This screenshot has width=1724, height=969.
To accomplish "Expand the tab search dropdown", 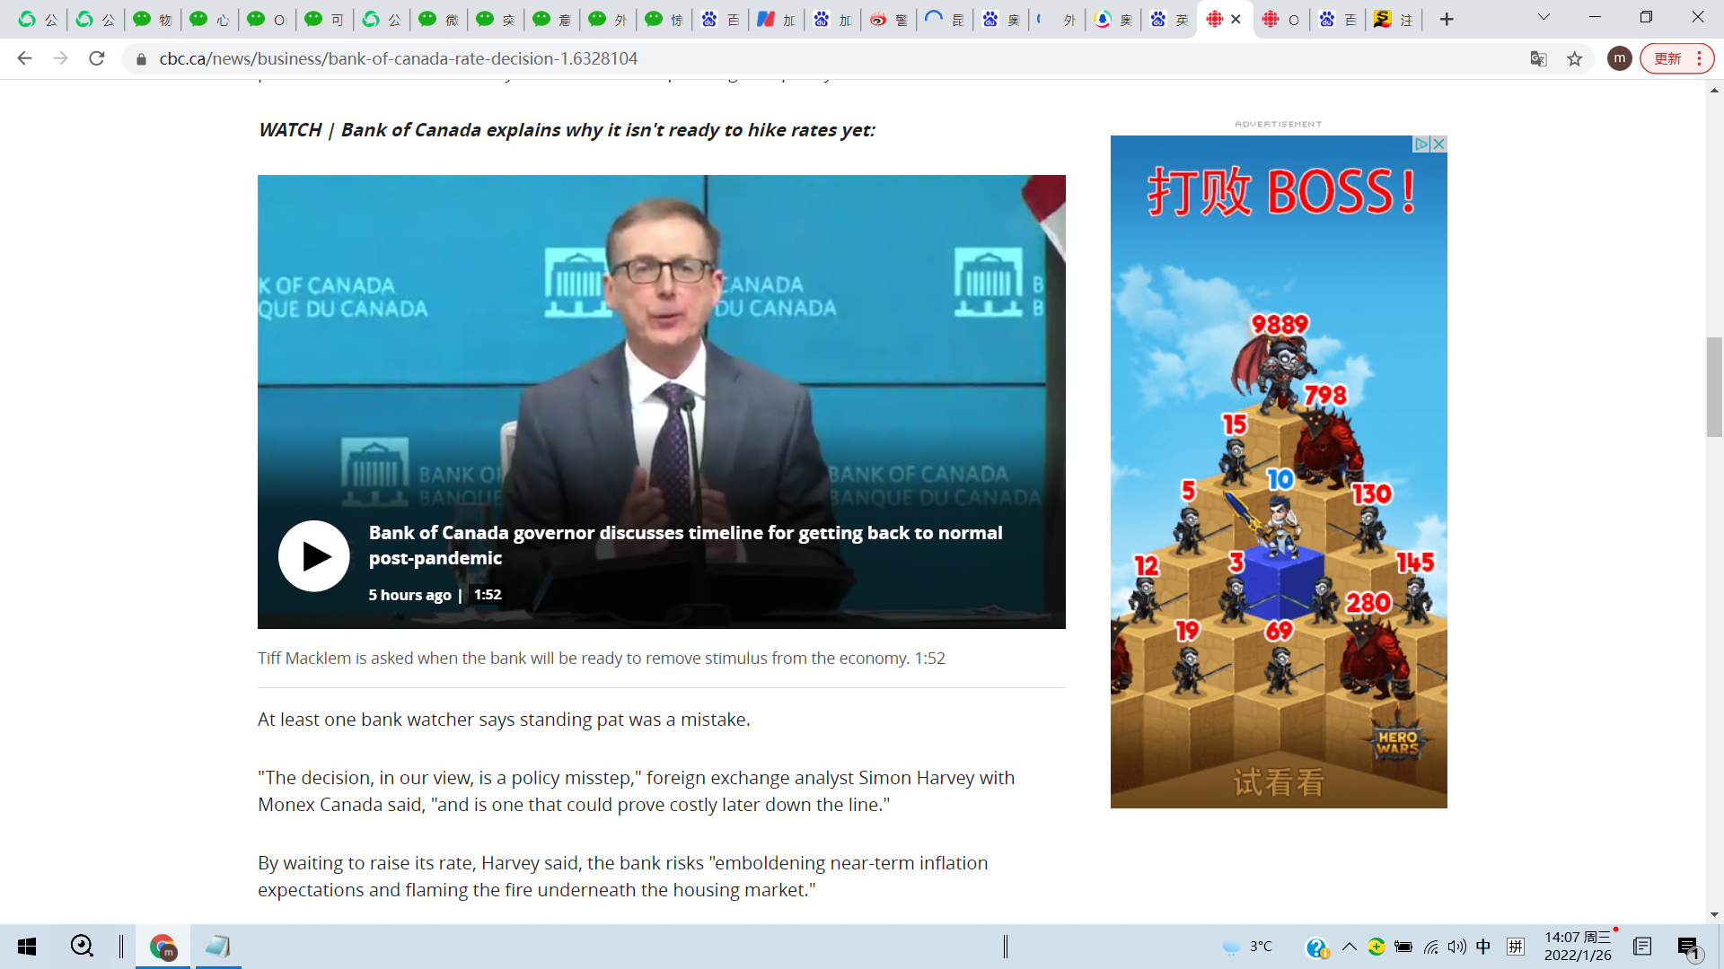I will tap(1544, 17).
